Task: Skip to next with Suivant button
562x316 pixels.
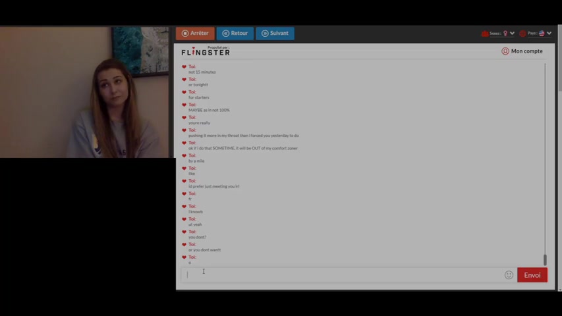Action: [x=275, y=34]
